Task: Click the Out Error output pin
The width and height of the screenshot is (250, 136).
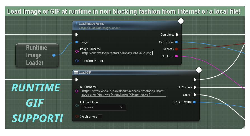Action: click(x=176, y=56)
